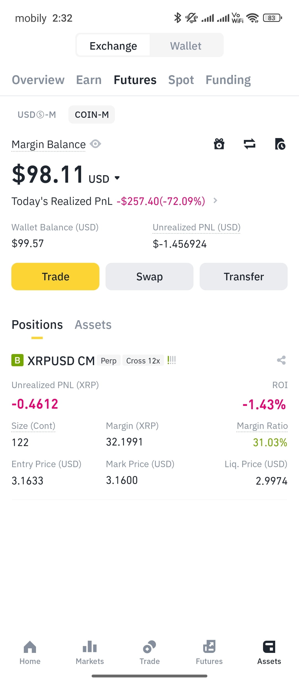299x682 pixels.
Task: Tap the ADL quantile indicator bars
Action: 172,360
